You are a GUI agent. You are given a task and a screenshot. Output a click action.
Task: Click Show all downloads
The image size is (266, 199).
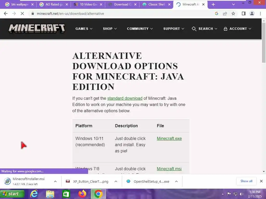[246, 181]
